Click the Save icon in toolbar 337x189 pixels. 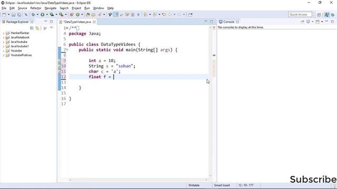pyautogui.click(x=14, y=15)
